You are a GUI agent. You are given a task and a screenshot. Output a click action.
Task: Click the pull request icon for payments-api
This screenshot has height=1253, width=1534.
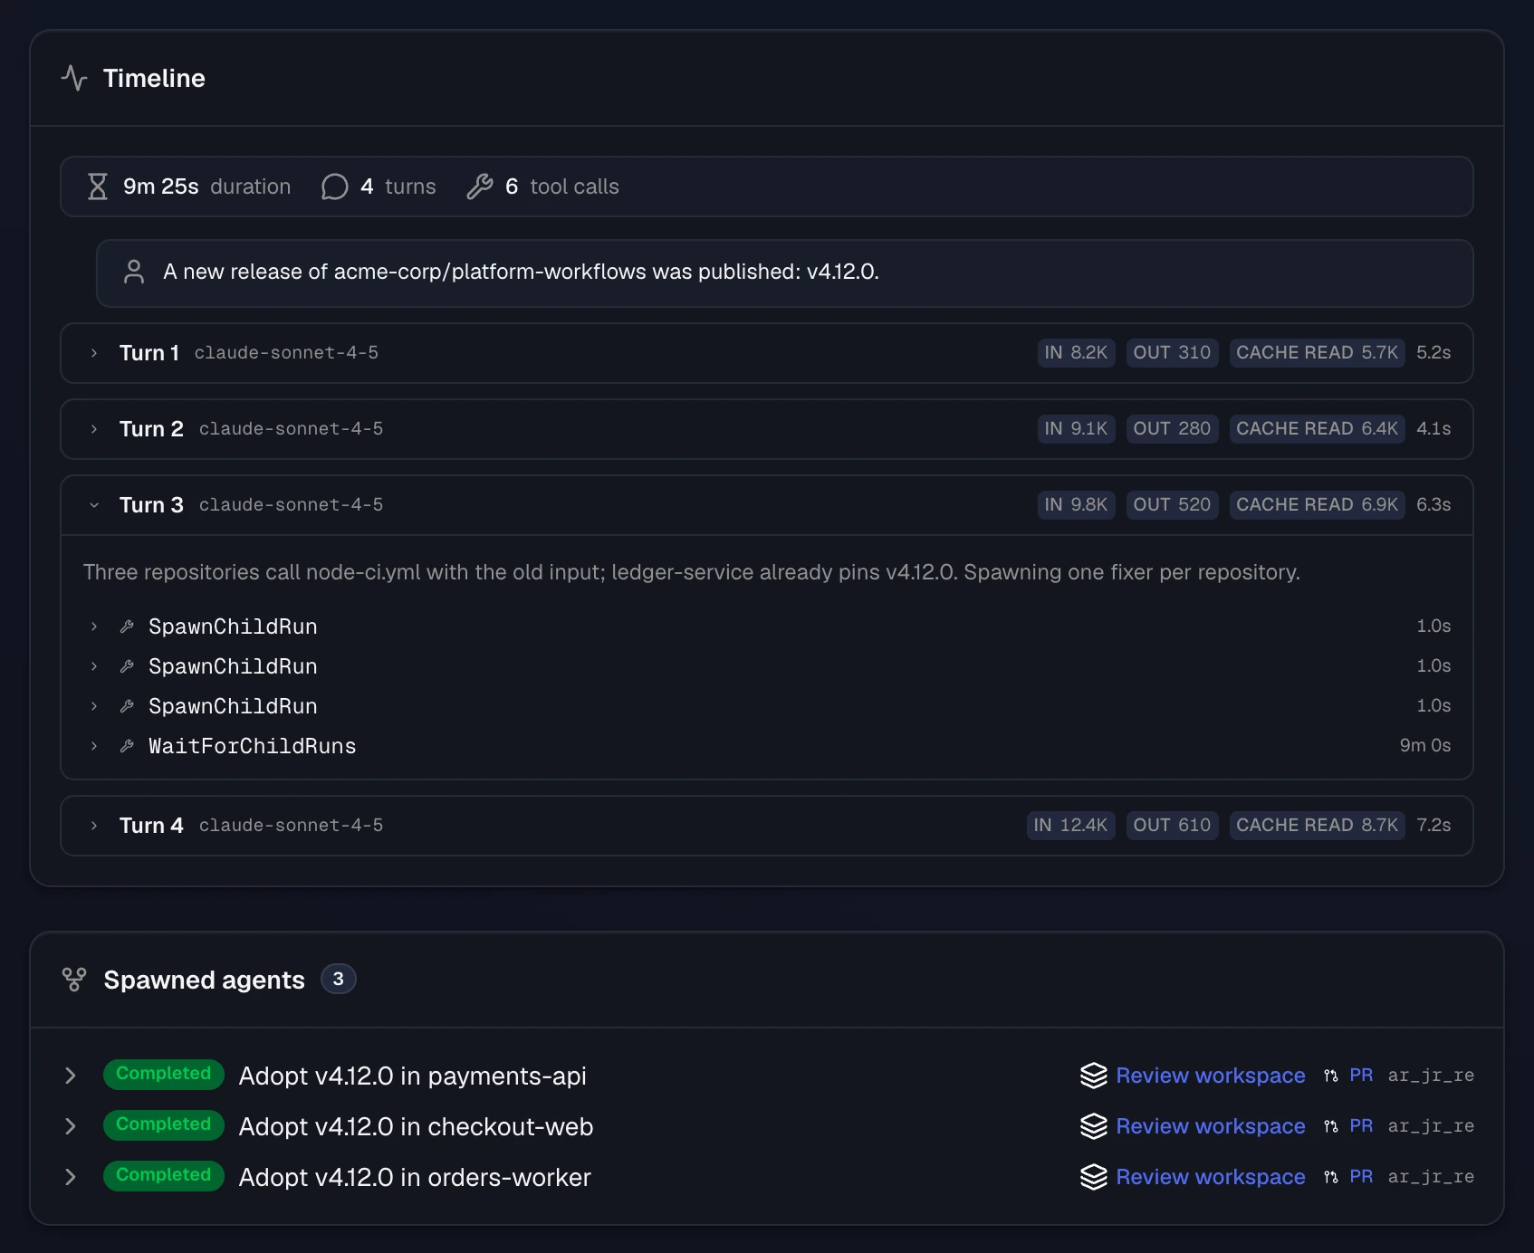[1330, 1076]
